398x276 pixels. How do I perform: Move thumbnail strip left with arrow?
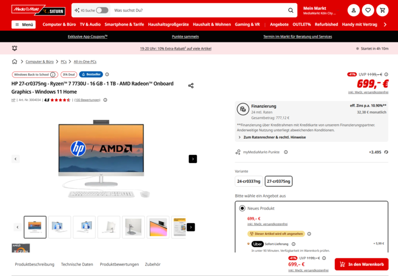coord(17,227)
